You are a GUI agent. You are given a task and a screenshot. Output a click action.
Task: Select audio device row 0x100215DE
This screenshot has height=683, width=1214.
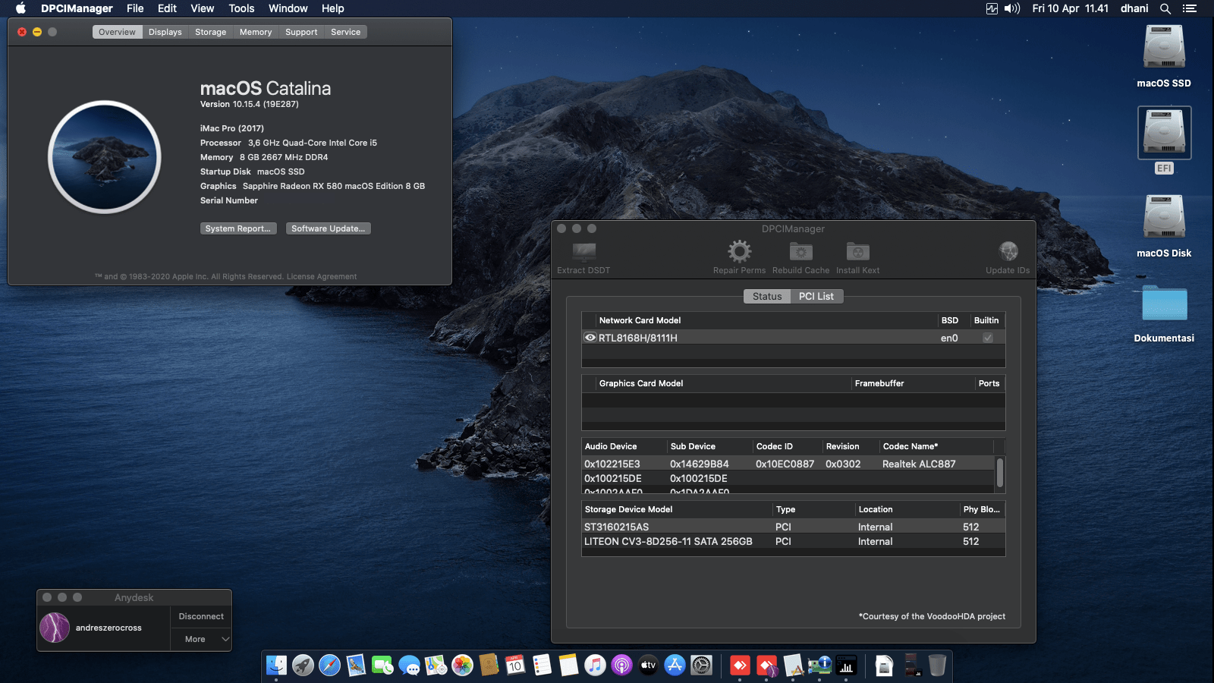point(788,478)
